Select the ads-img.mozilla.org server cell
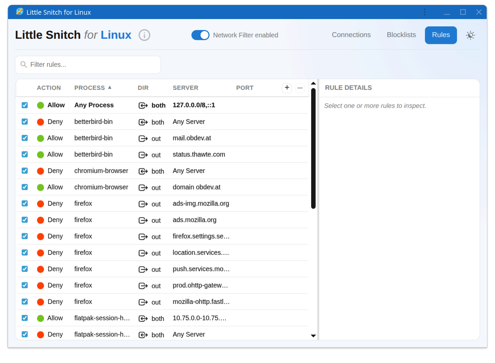The height and width of the screenshot is (363, 495). pyautogui.click(x=201, y=204)
